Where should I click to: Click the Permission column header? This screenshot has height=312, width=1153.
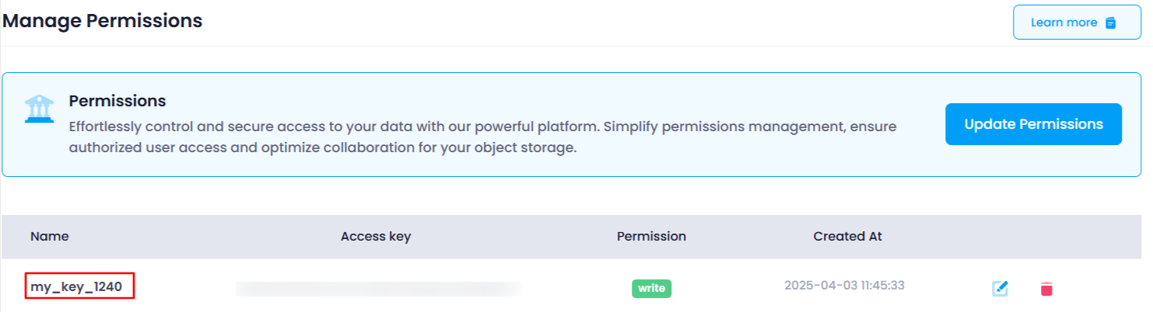[x=651, y=237]
